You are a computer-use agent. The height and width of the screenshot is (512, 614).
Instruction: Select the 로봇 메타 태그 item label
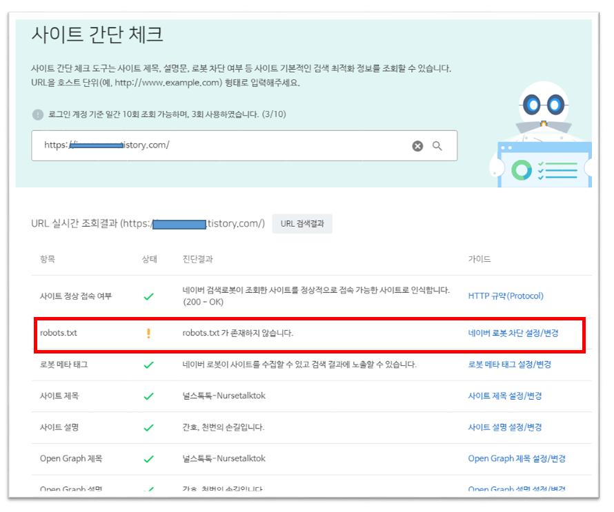pyautogui.click(x=64, y=365)
